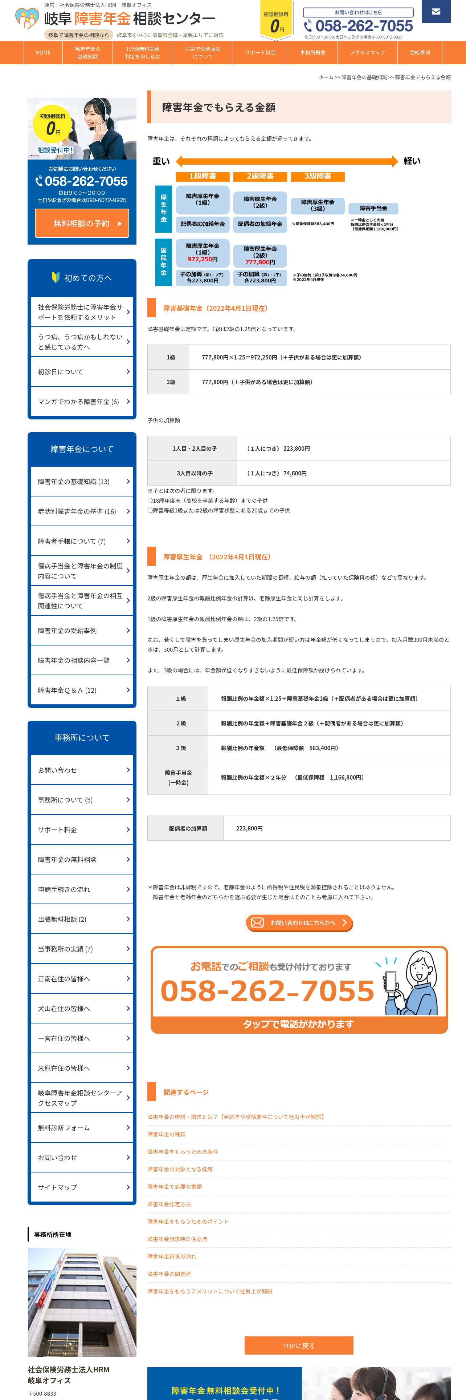Screen dimensions: 466x1400
Task: Open 障害年金をもらうデメリットについて社労士が解説 link
Action: click(210, 1291)
